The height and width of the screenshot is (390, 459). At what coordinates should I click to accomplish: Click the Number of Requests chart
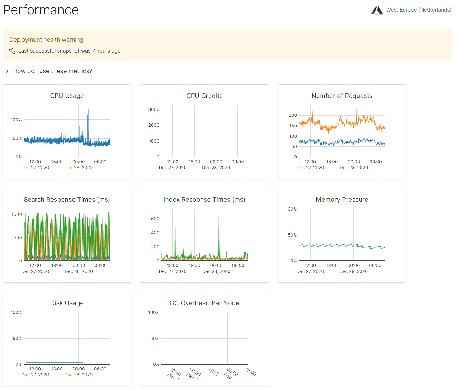342,133
